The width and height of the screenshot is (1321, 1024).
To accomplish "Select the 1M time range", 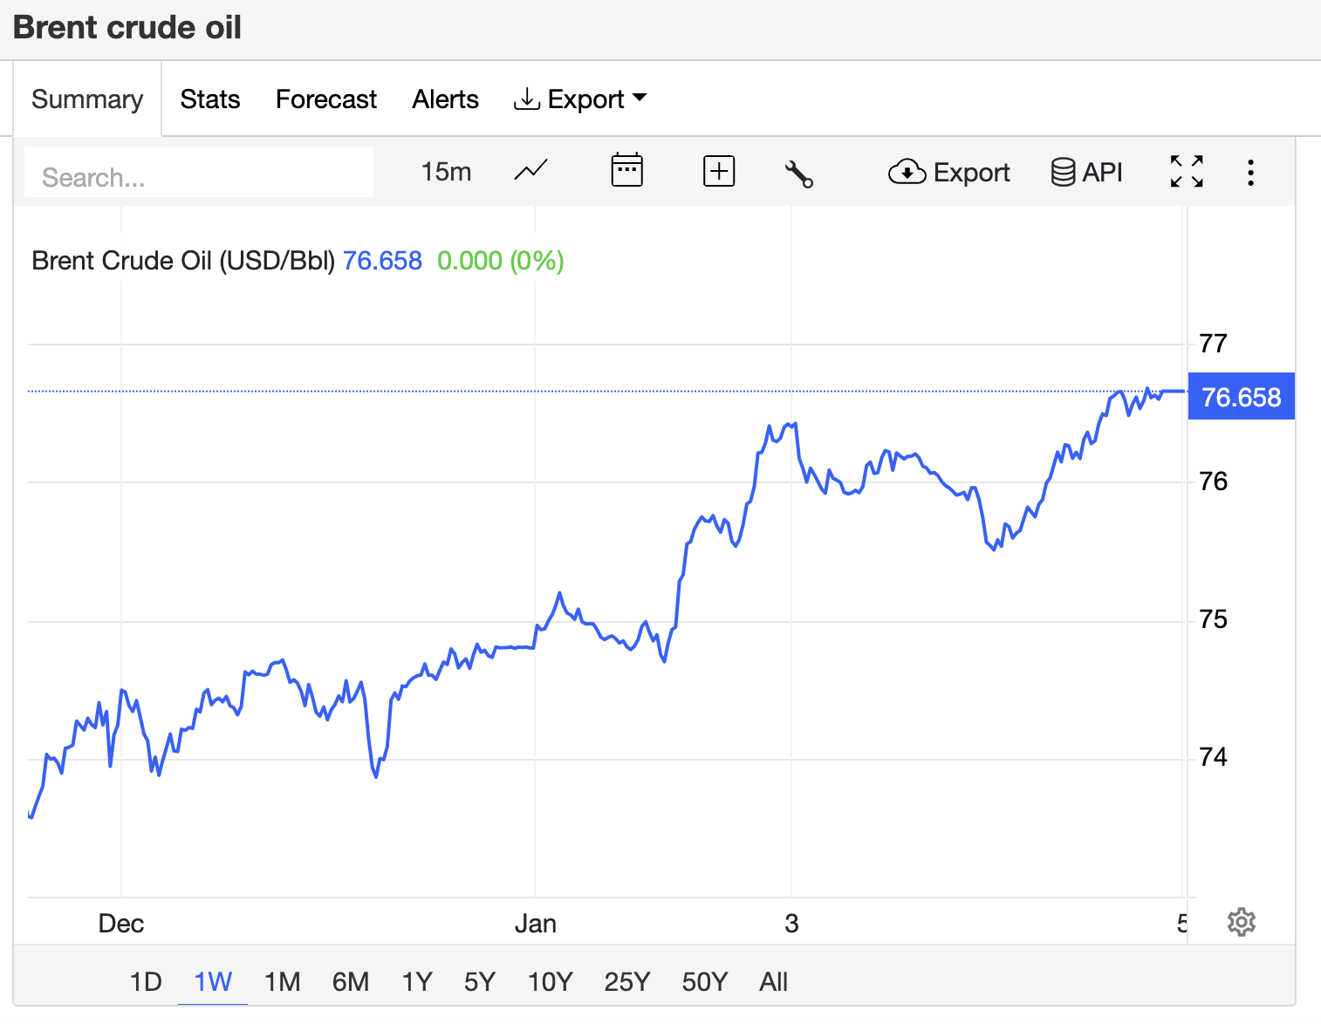I will (x=282, y=982).
